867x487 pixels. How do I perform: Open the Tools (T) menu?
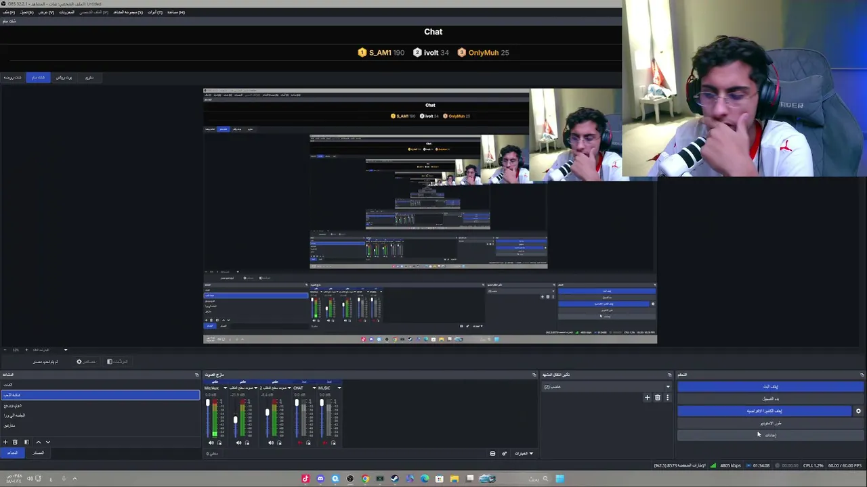click(155, 12)
